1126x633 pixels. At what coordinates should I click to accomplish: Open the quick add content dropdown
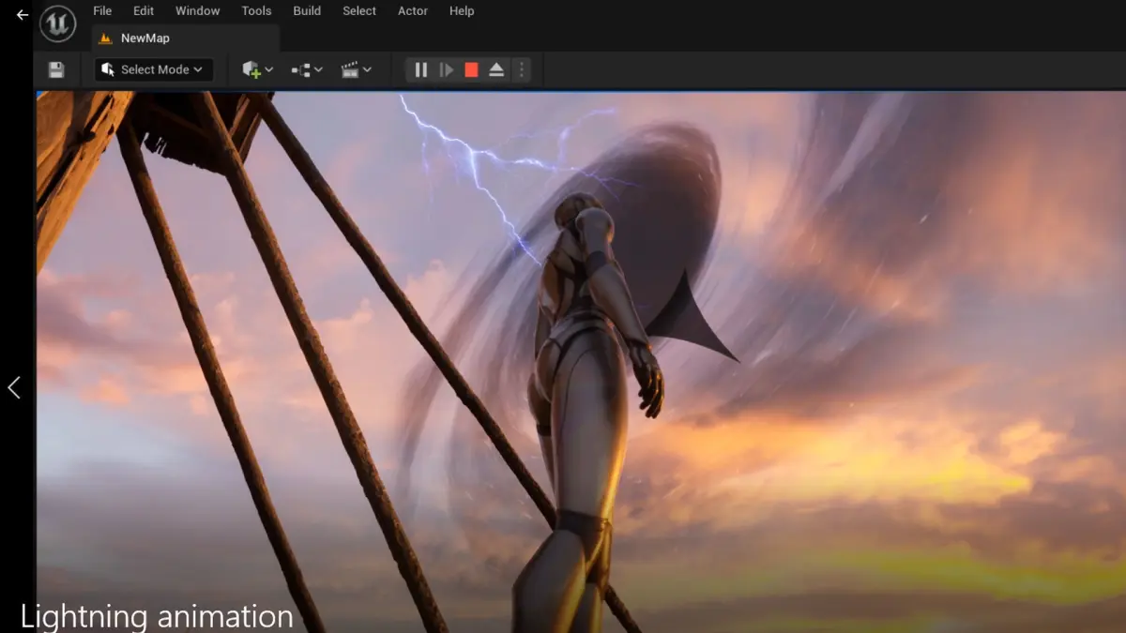pyautogui.click(x=257, y=69)
